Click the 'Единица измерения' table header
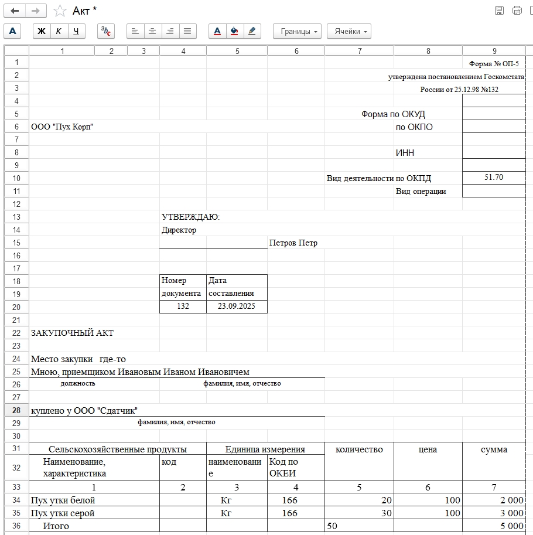 pyautogui.click(x=265, y=449)
